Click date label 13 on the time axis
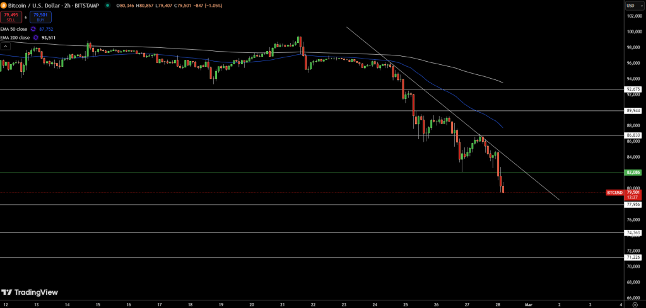This screenshot has height=308, width=646. click(x=36, y=305)
